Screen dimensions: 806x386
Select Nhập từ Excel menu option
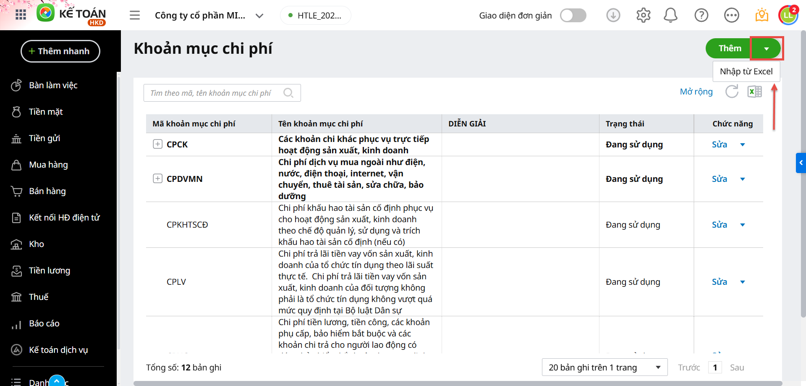pyautogui.click(x=746, y=71)
